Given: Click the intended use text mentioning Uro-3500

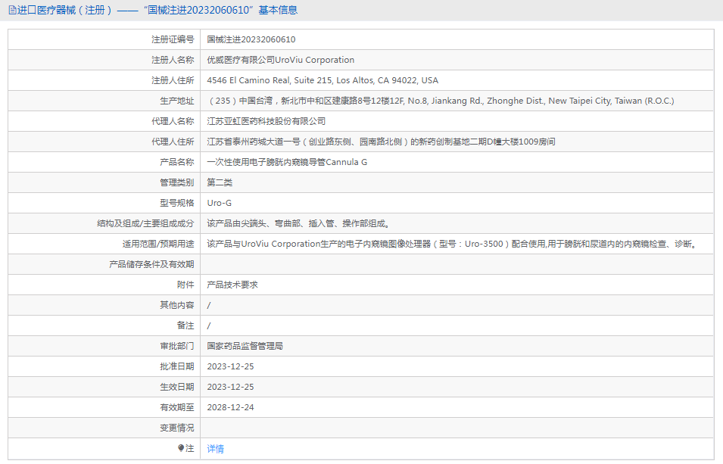Looking at the screenshot, I should [452, 244].
